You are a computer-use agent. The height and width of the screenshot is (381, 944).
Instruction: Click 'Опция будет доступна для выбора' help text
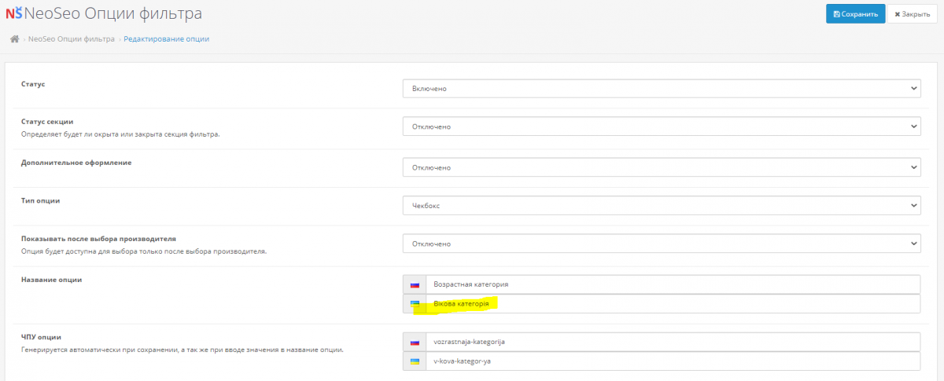pyautogui.click(x=144, y=251)
